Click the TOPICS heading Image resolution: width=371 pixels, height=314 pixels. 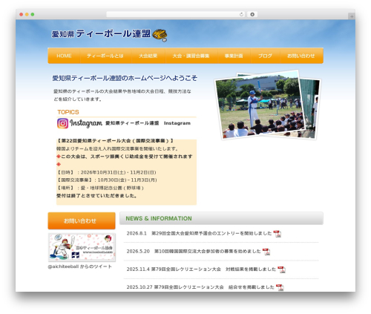click(x=68, y=112)
